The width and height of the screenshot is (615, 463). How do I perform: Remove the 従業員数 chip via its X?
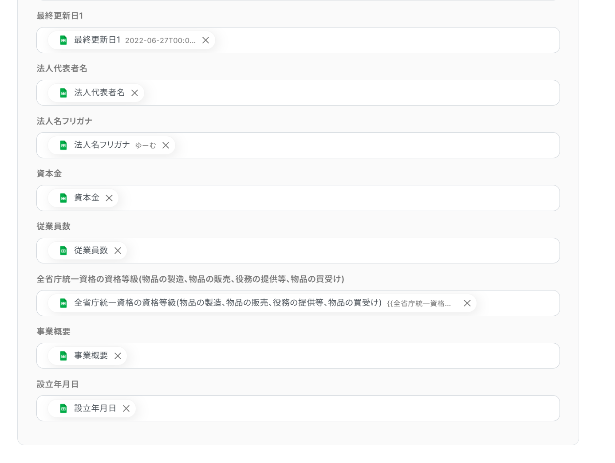(x=118, y=251)
